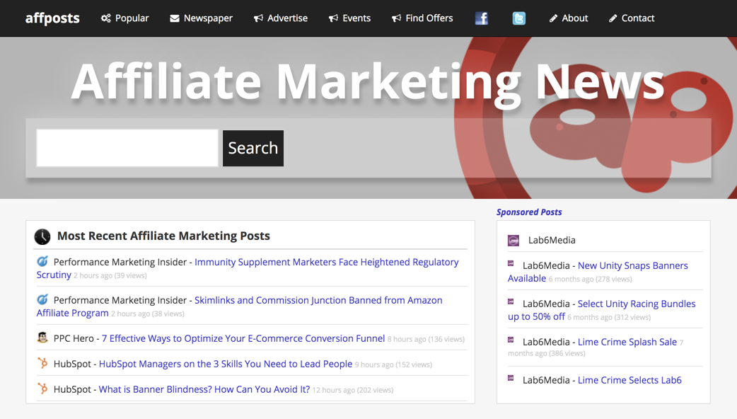Click the pencil icon beside Contact

pos(613,18)
